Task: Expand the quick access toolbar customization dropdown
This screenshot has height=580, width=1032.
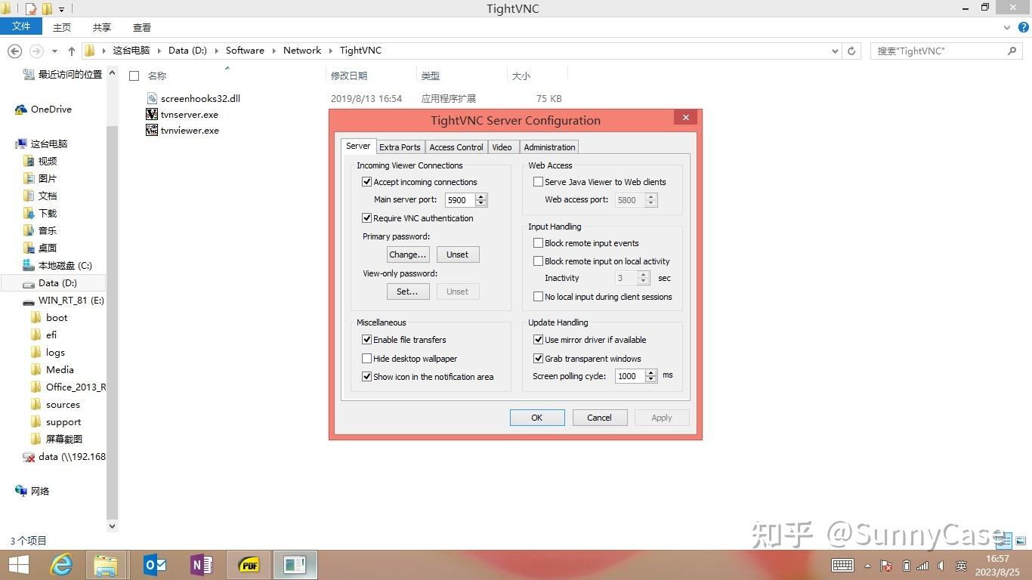Action: pyautogui.click(x=60, y=8)
